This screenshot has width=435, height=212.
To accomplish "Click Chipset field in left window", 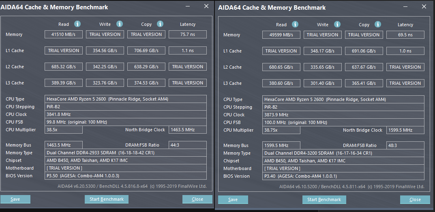I will click(126, 160).
